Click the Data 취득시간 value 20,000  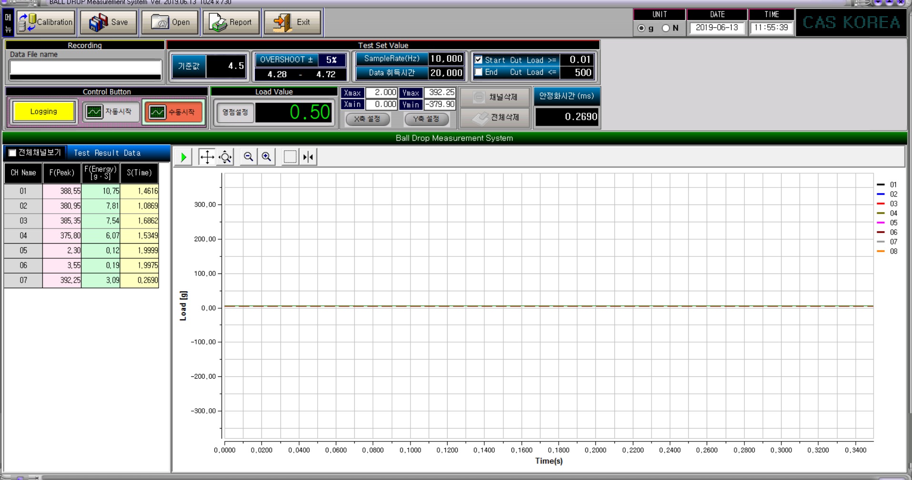pyautogui.click(x=446, y=73)
